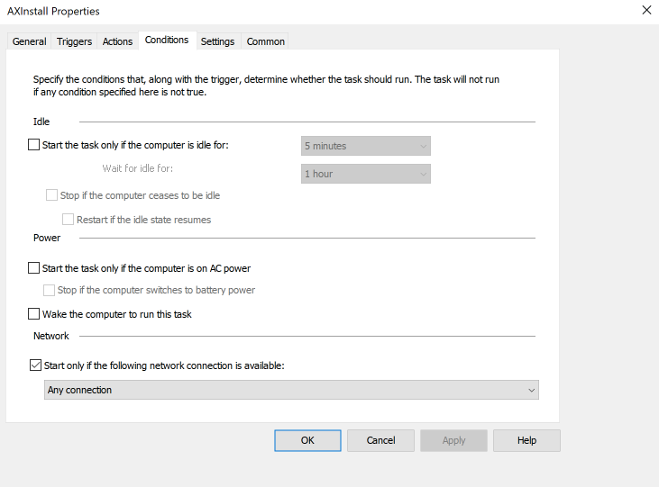Confirm changes with the OK button

[x=307, y=440]
